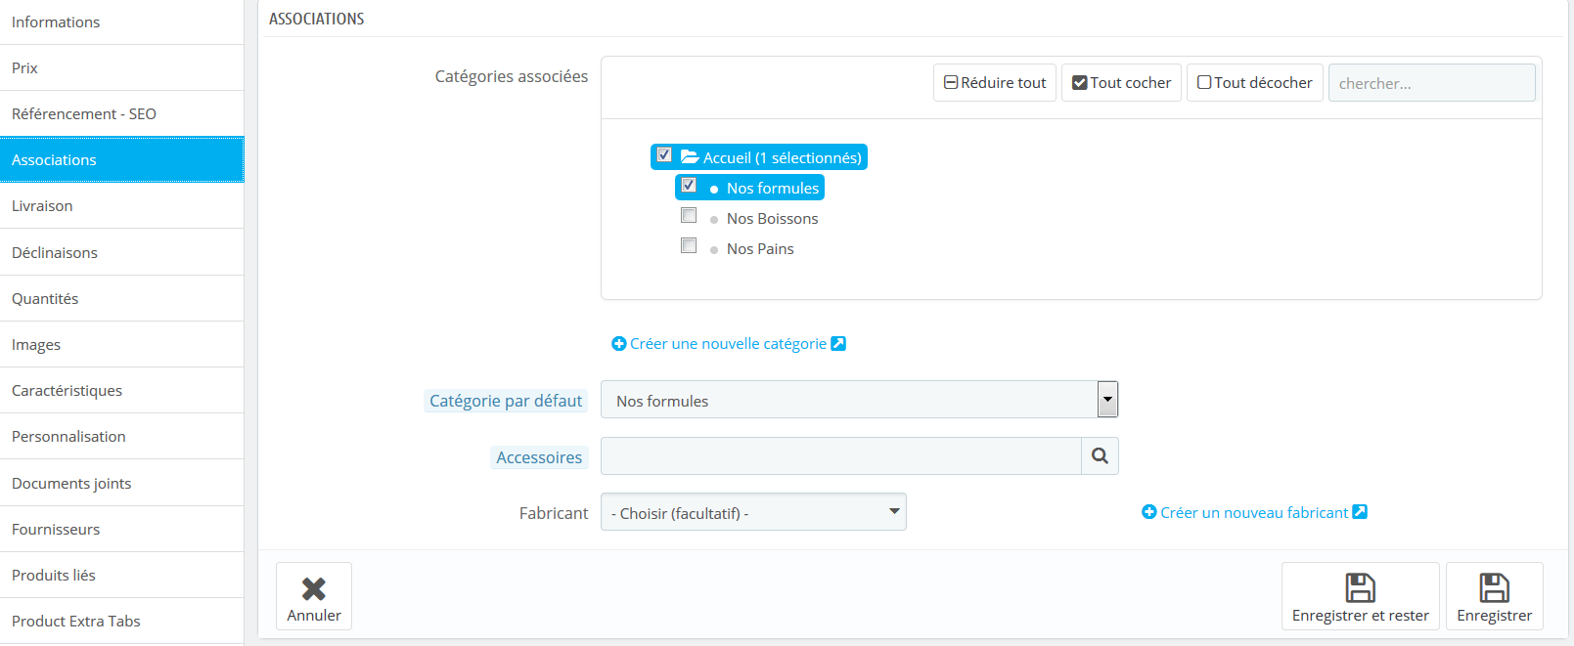Click inside the chercher search field
Viewport: 1574px width, 646px height.
1431,82
